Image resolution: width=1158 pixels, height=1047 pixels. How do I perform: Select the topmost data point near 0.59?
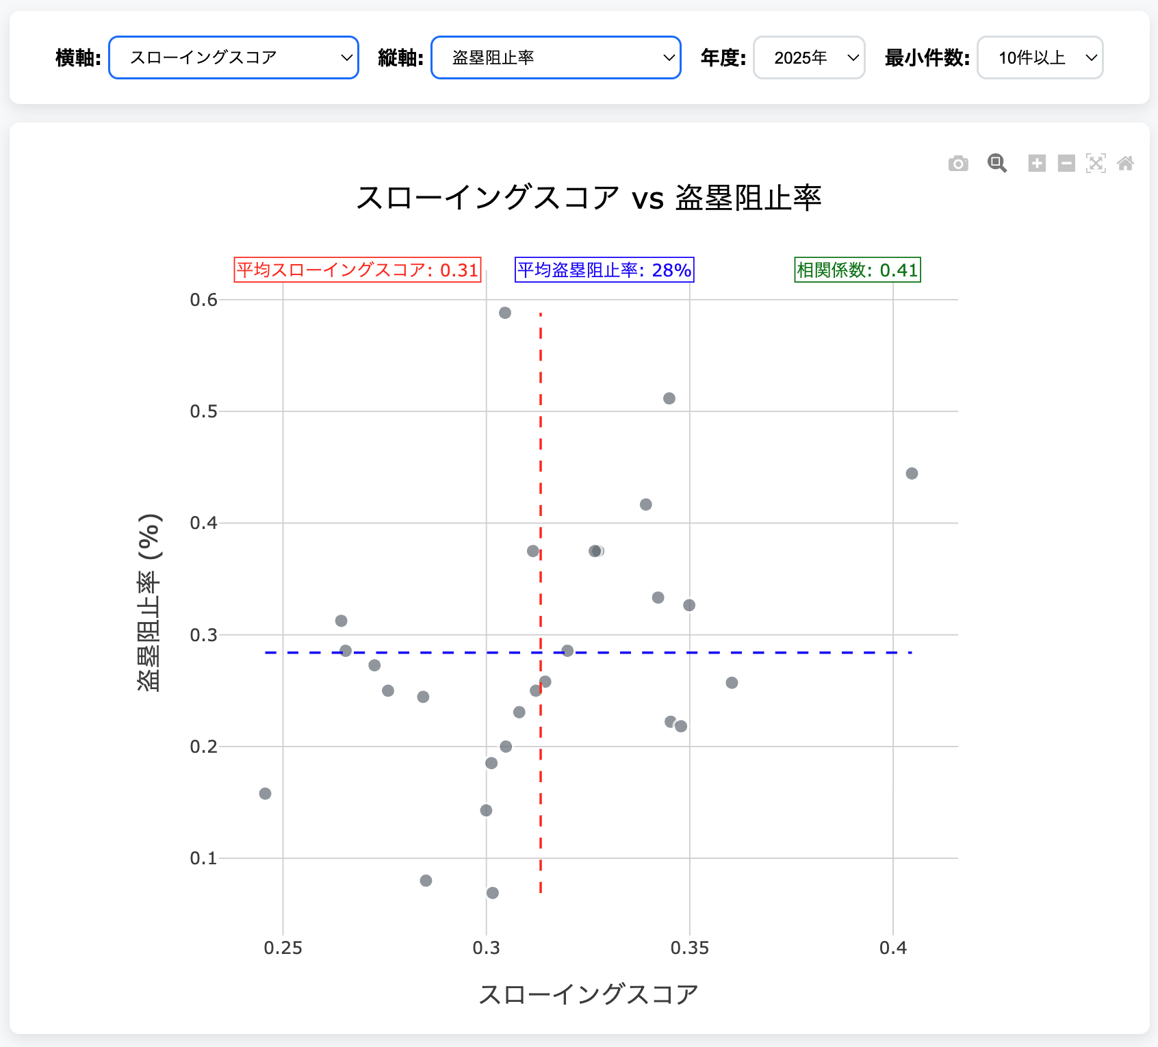[x=505, y=313]
